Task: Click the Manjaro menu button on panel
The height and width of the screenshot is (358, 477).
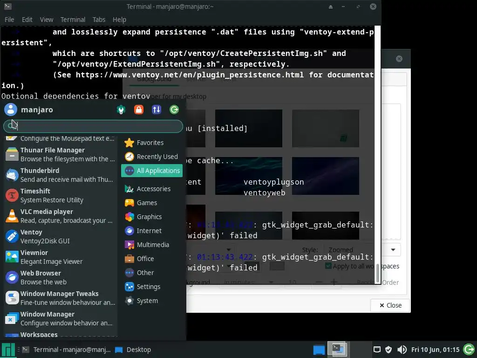Action: point(8,350)
